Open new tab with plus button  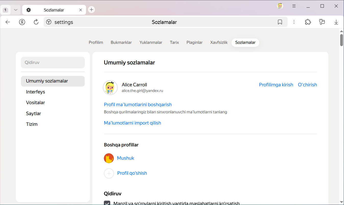point(91,10)
